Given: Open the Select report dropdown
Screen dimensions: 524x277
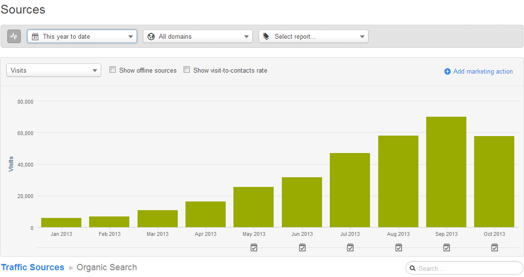Looking at the screenshot, I should (x=313, y=36).
